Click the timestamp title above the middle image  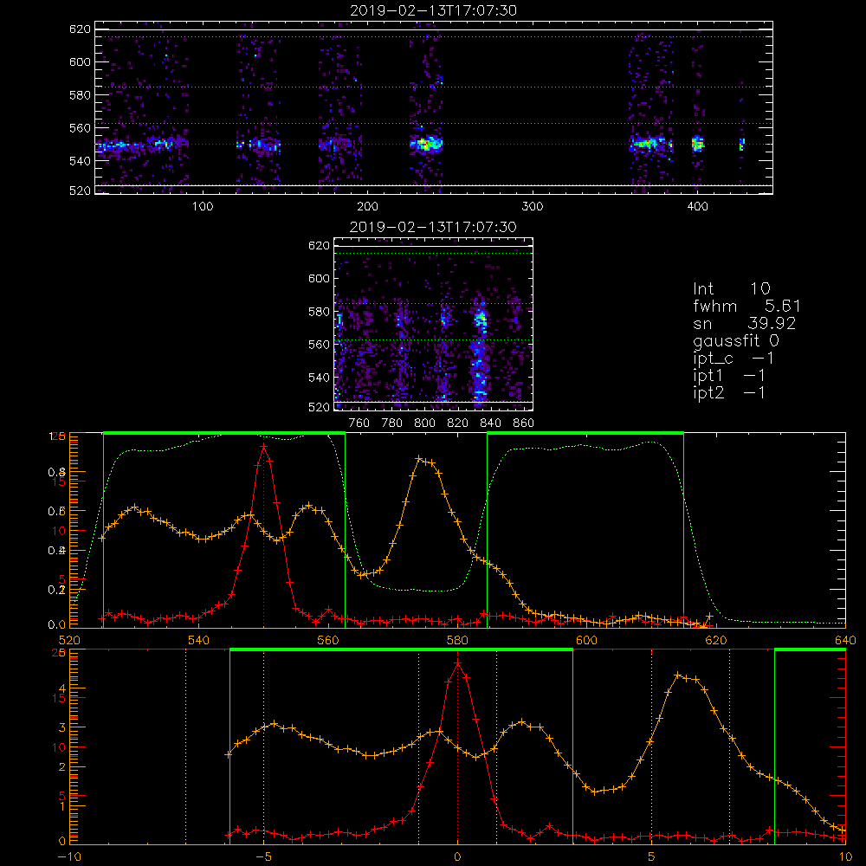click(433, 227)
